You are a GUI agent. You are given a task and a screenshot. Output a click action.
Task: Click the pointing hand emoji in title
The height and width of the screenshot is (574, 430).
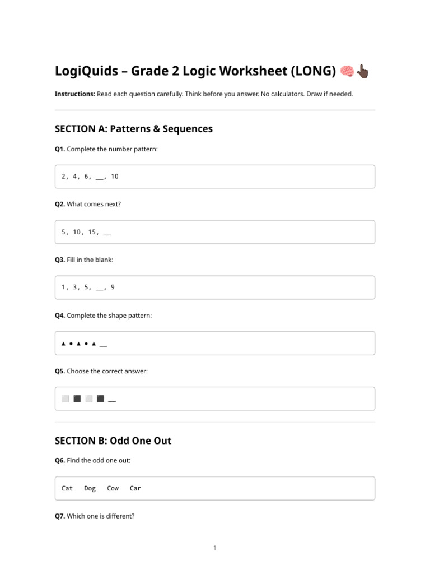pyautogui.click(x=362, y=71)
